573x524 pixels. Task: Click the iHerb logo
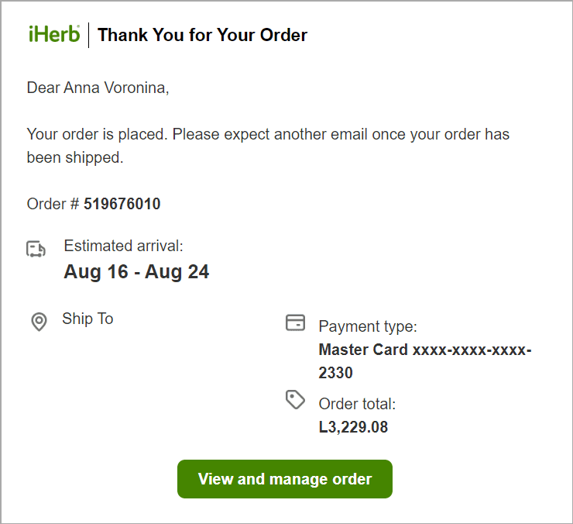53,34
